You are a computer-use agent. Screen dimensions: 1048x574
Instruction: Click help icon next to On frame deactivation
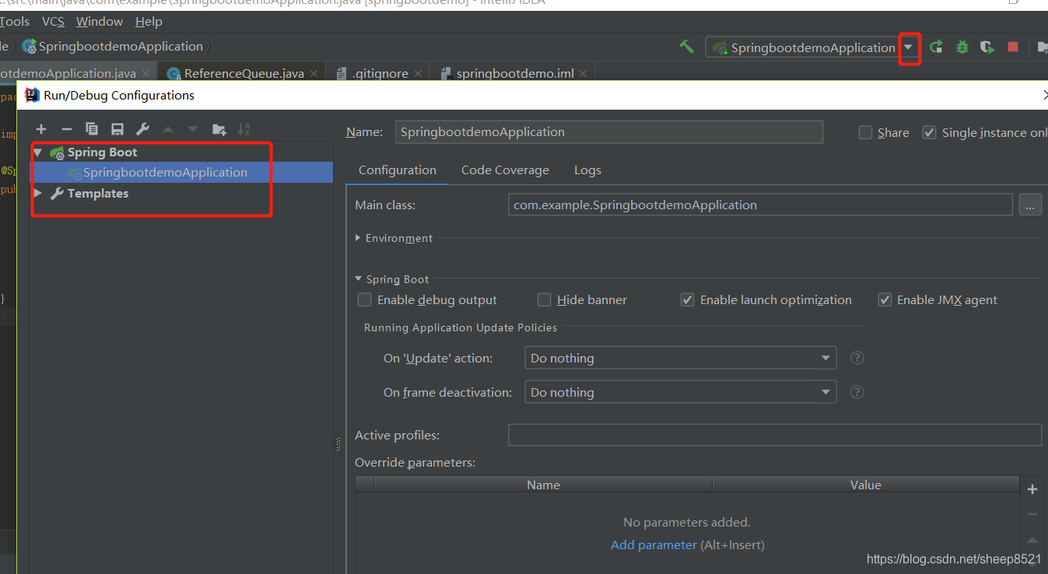coord(857,392)
